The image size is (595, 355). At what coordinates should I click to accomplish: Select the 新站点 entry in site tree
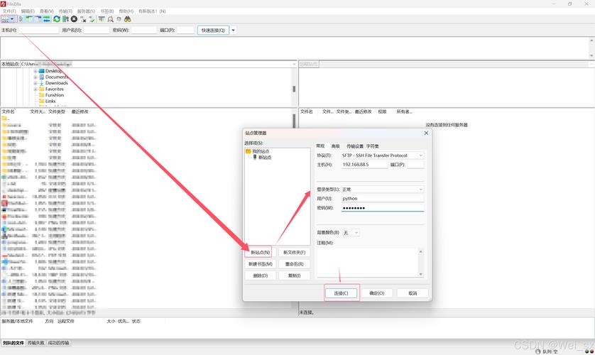[x=264, y=158]
